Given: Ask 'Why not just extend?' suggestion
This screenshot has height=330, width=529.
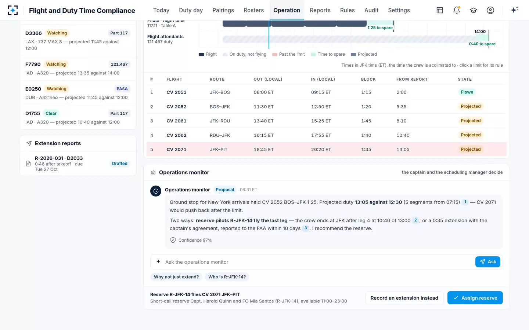Looking at the screenshot, I should pos(176,277).
